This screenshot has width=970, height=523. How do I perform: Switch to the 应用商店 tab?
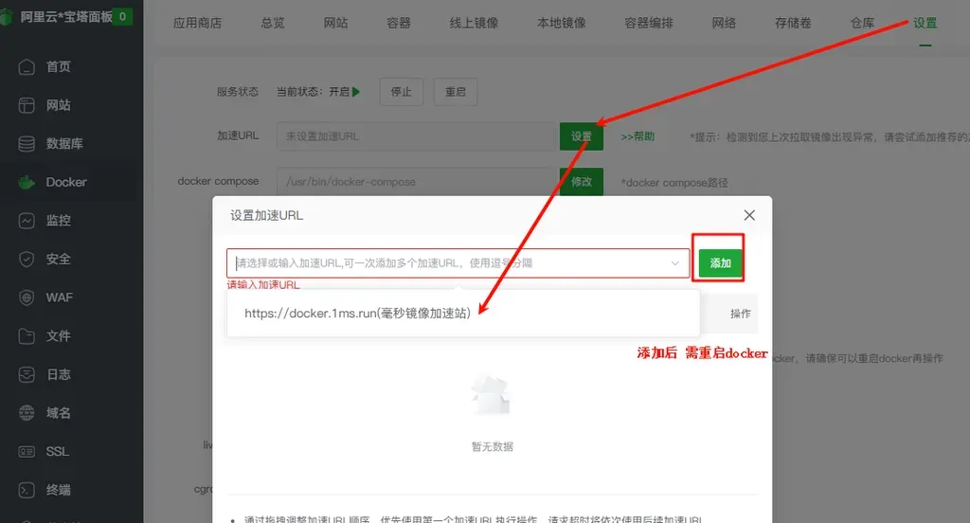[197, 23]
